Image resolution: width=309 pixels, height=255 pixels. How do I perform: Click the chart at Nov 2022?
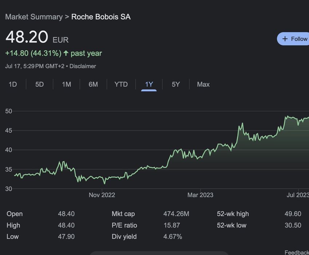coord(102,179)
